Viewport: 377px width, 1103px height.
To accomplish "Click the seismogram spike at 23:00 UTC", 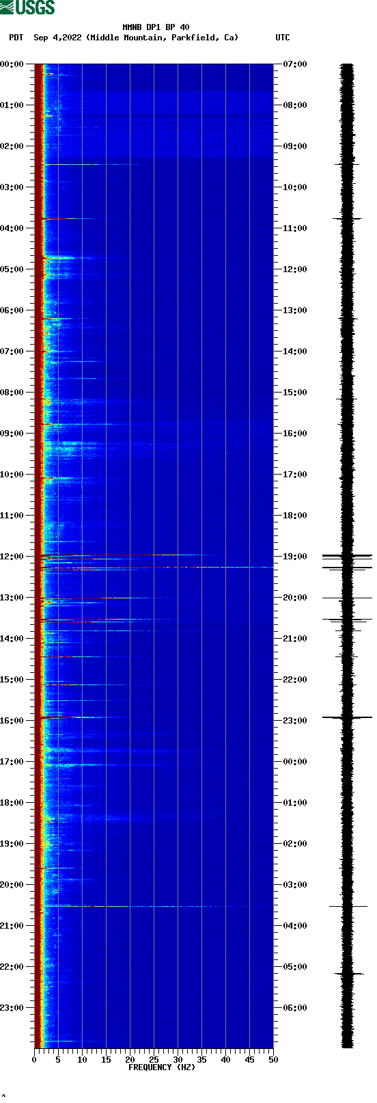I will [347, 717].
